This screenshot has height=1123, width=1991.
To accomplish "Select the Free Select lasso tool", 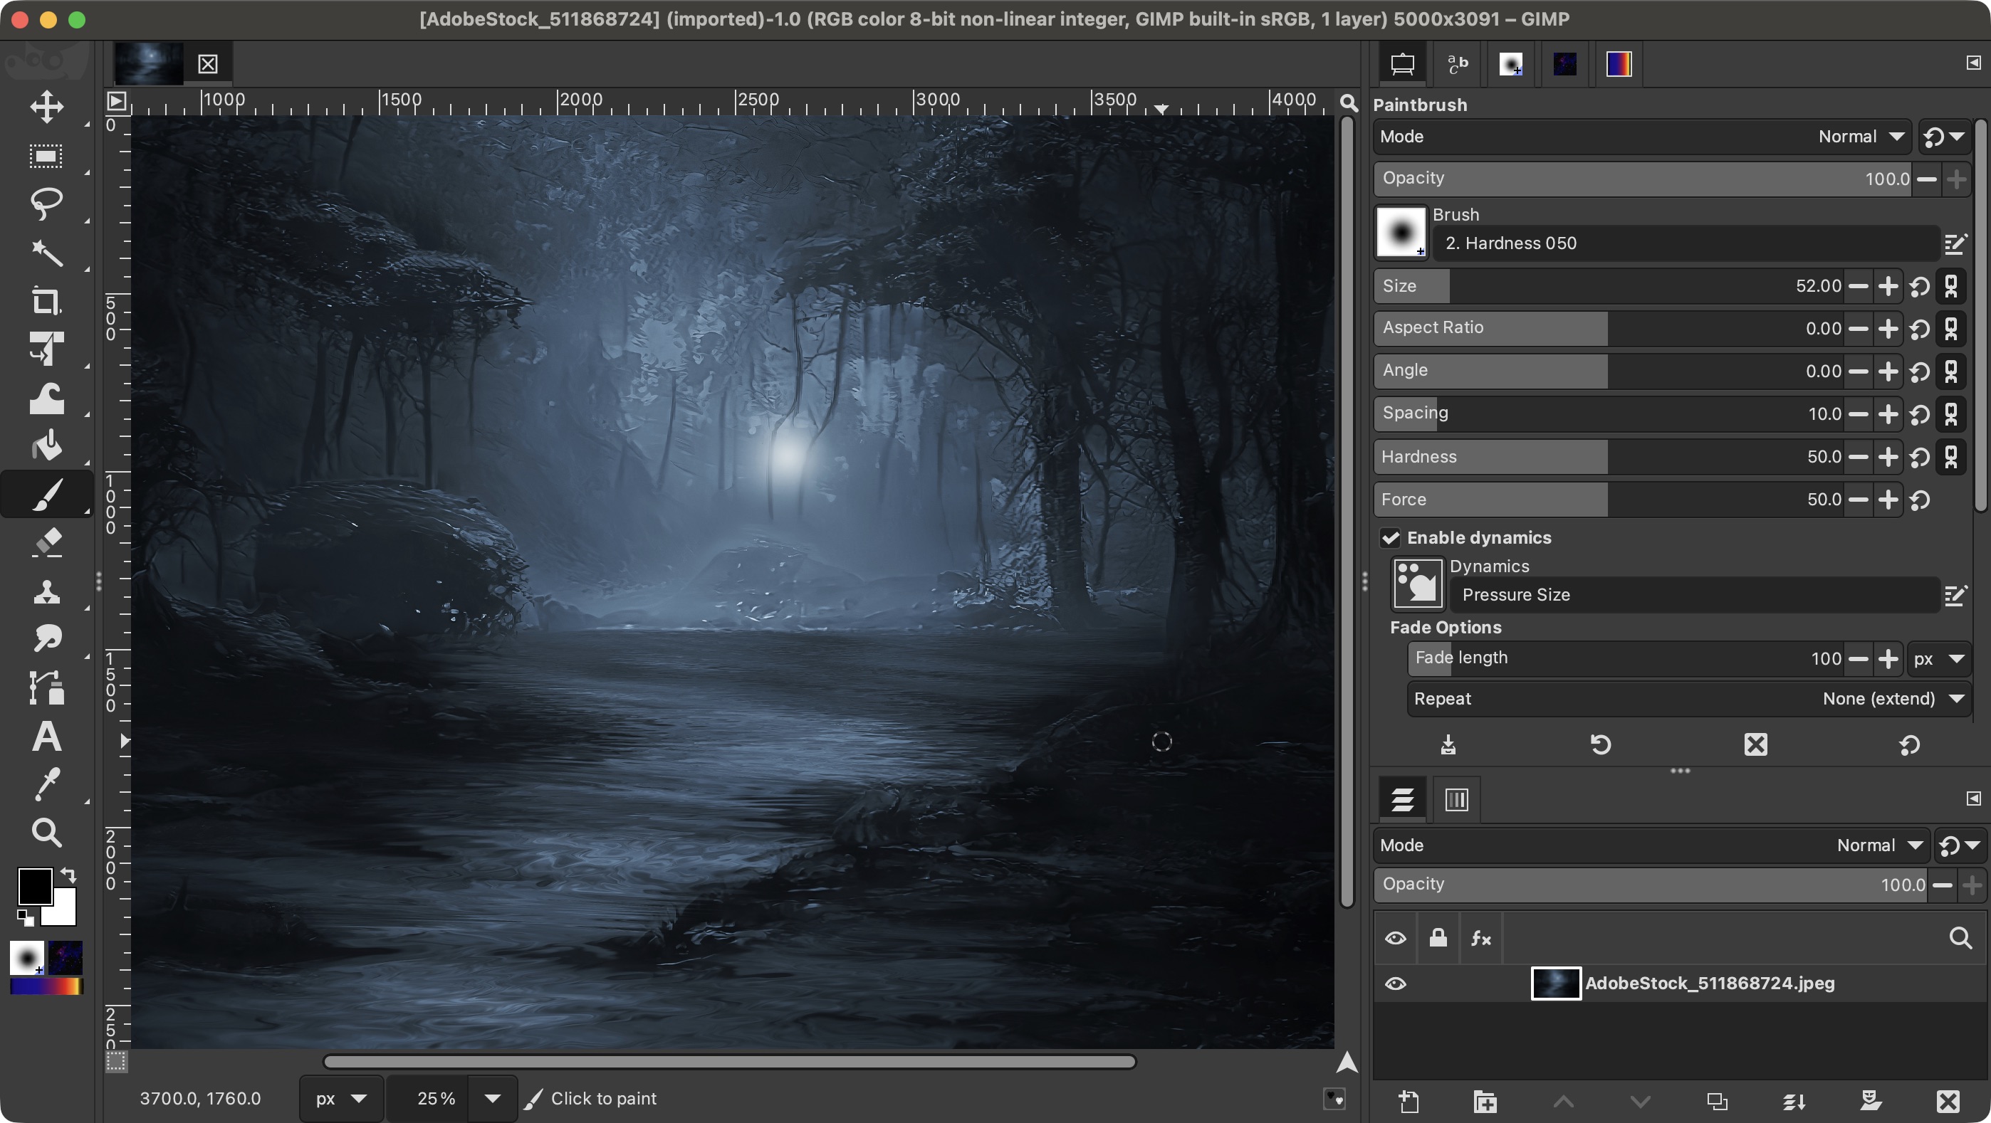I will pyautogui.click(x=46, y=203).
